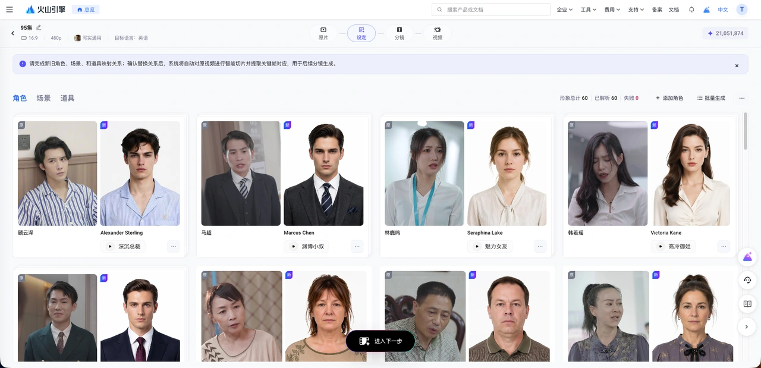
Task: Click 批量生成 batch generate
Action: point(711,98)
